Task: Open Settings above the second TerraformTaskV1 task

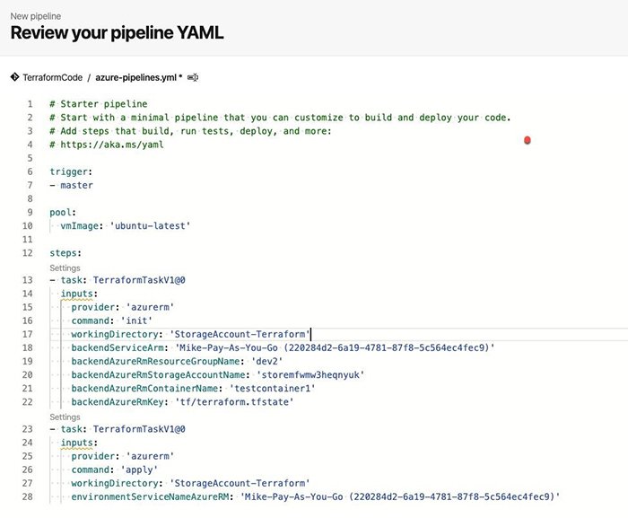Action: click(x=65, y=417)
